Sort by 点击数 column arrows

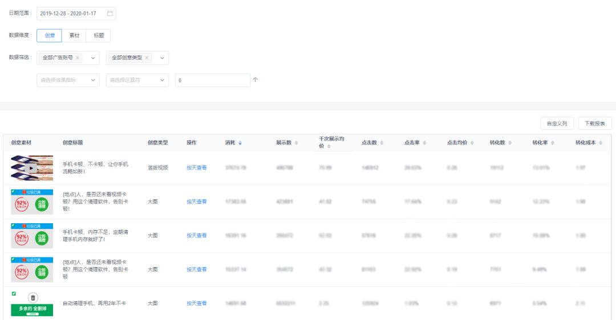coord(382,143)
